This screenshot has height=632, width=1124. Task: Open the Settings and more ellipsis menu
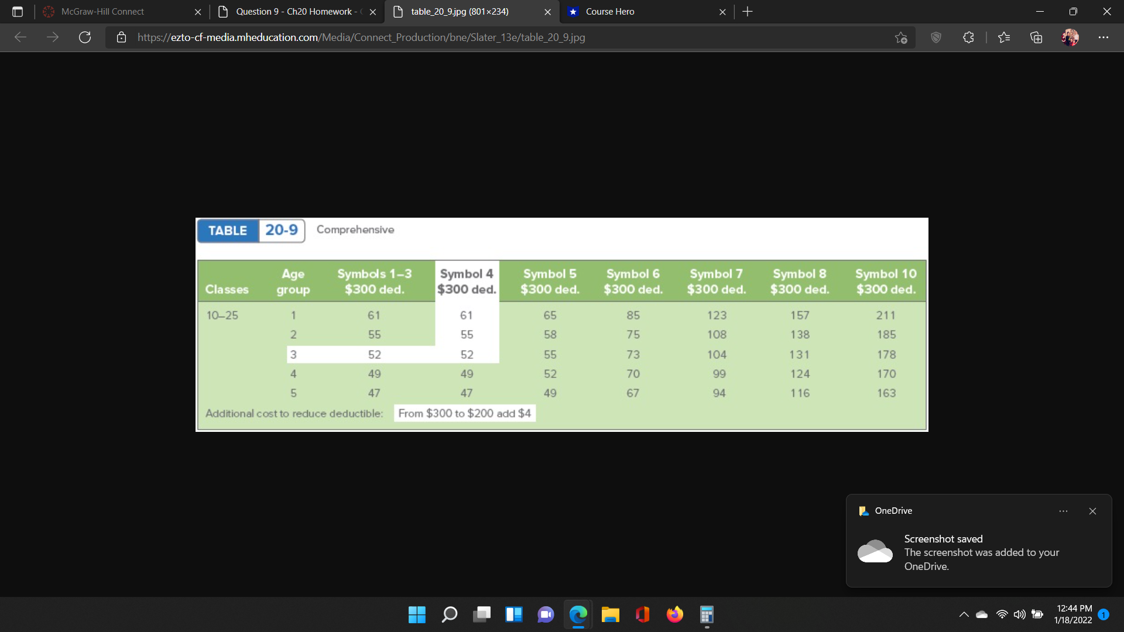[x=1104, y=37]
